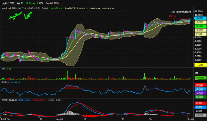
Task: Click the SIGNAL:0.019 value
Action: [x=39, y=100]
